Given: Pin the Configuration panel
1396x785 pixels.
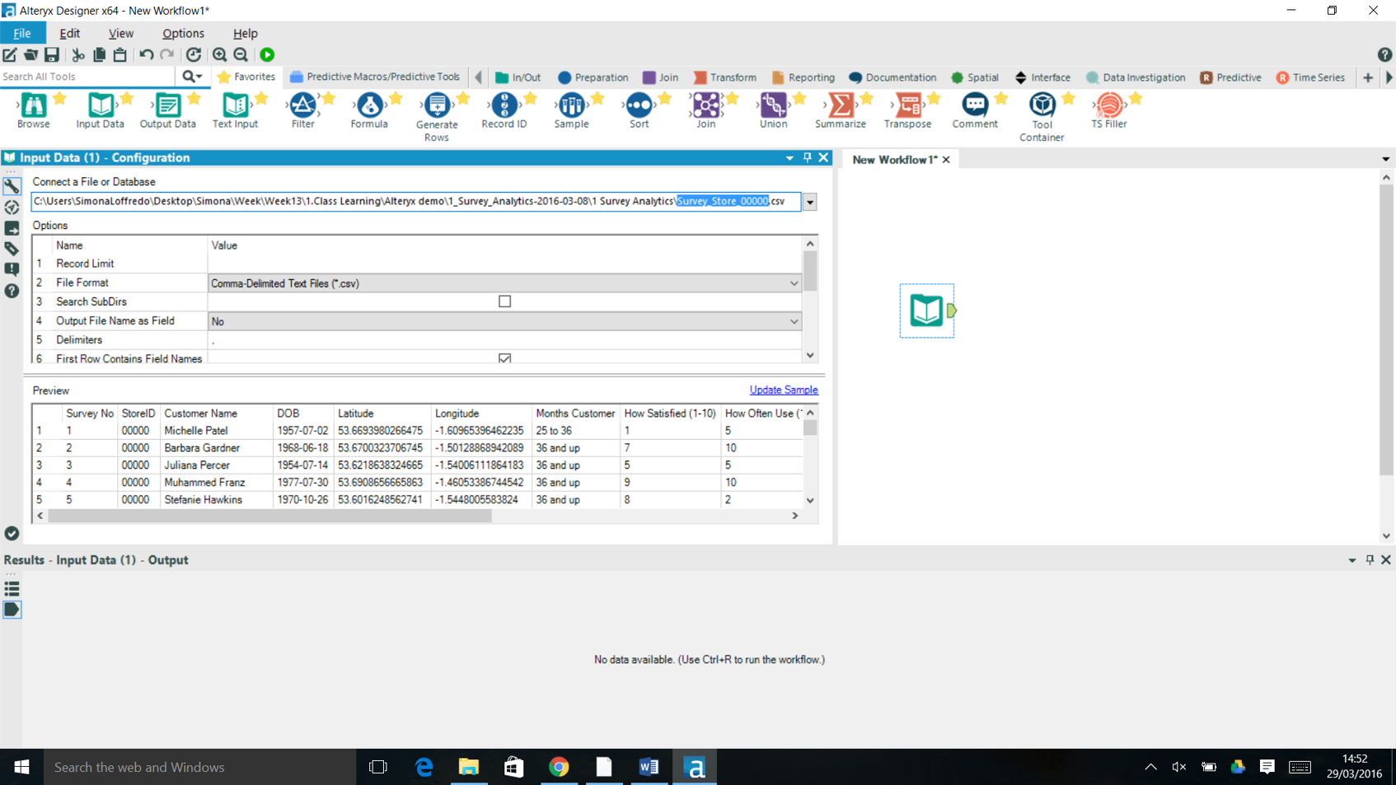Looking at the screenshot, I should point(807,157).
